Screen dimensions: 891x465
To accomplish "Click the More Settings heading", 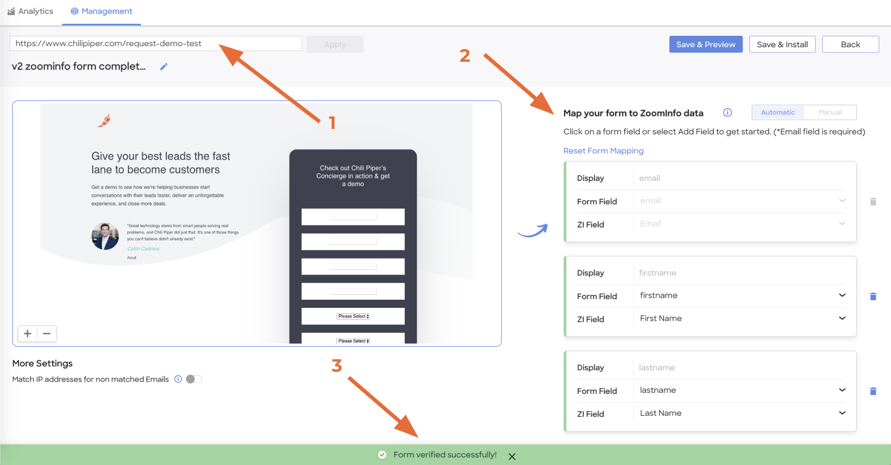I will 42,364.
